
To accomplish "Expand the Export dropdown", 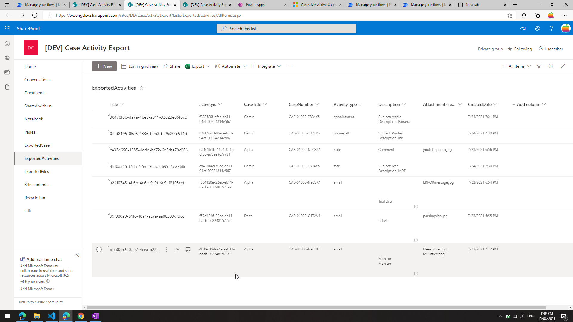I will point(208,66).
